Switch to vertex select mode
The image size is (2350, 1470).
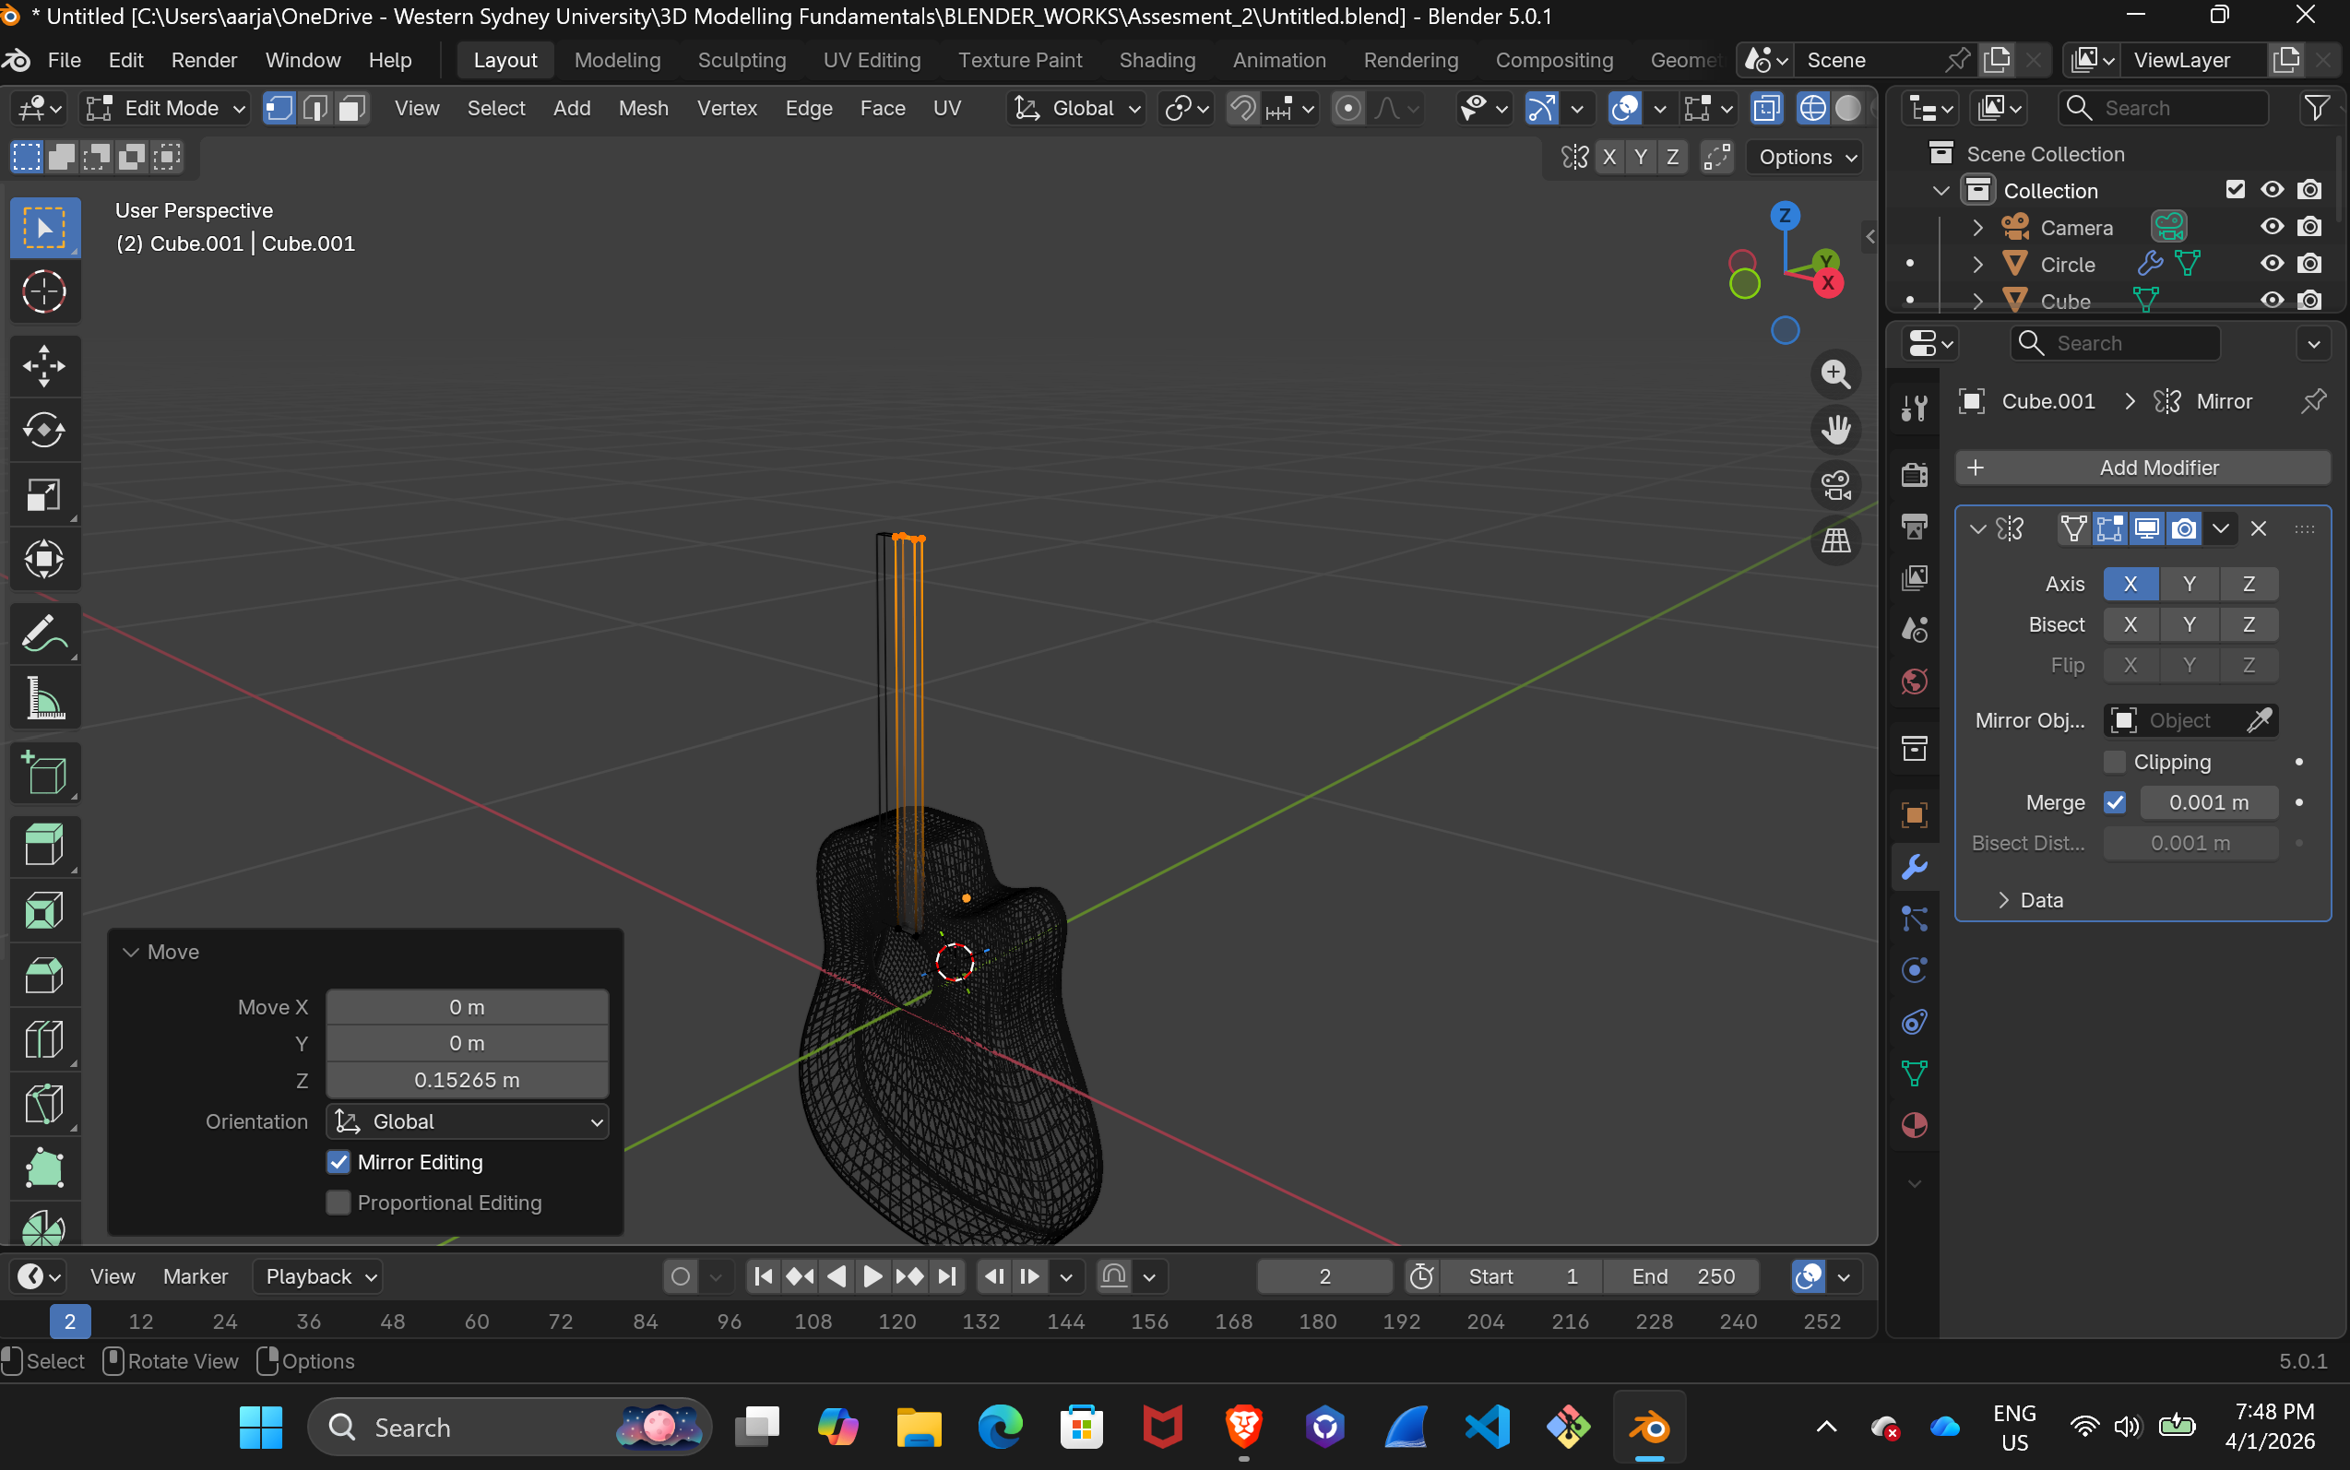click(279, 108)
